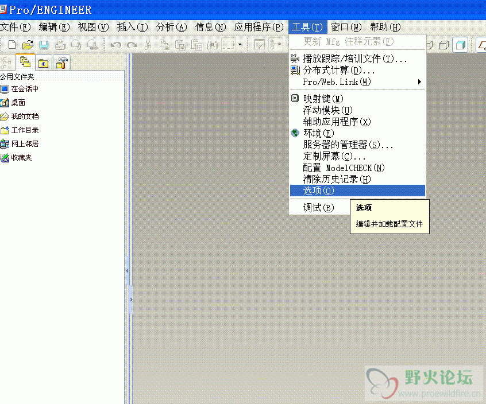Open the 帮助(H) menu
Image resolution: width=486 pixels, height=404 pixels.
coord(385,27)
